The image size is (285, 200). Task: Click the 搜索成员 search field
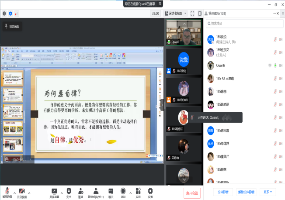243,23
